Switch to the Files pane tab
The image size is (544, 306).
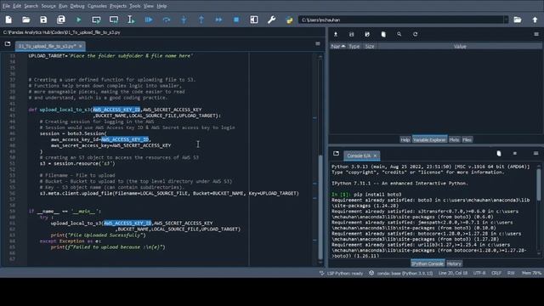[x=467, y=139]
